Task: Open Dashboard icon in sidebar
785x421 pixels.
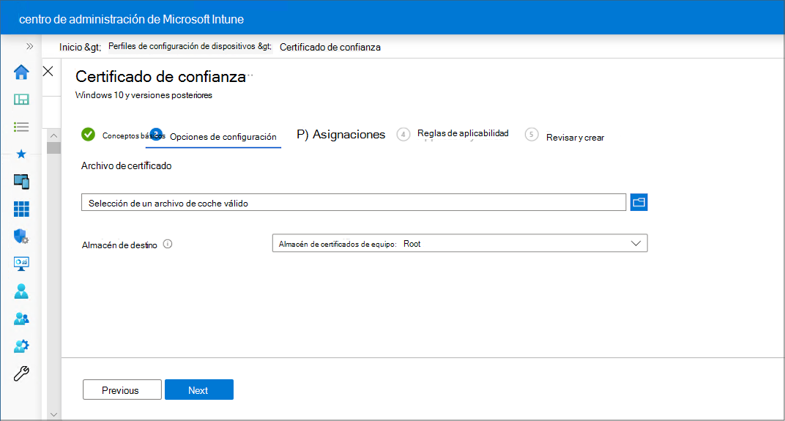Action: click(21, 100)
